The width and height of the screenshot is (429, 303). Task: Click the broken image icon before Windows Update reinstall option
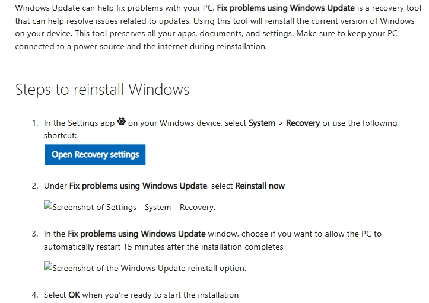(48, 266)
